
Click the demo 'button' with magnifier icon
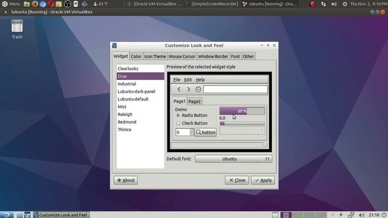[x=206, y=132]
